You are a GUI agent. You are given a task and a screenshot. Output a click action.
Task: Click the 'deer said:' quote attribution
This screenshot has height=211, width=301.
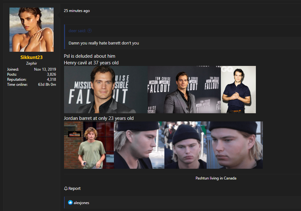click(77, 31)
